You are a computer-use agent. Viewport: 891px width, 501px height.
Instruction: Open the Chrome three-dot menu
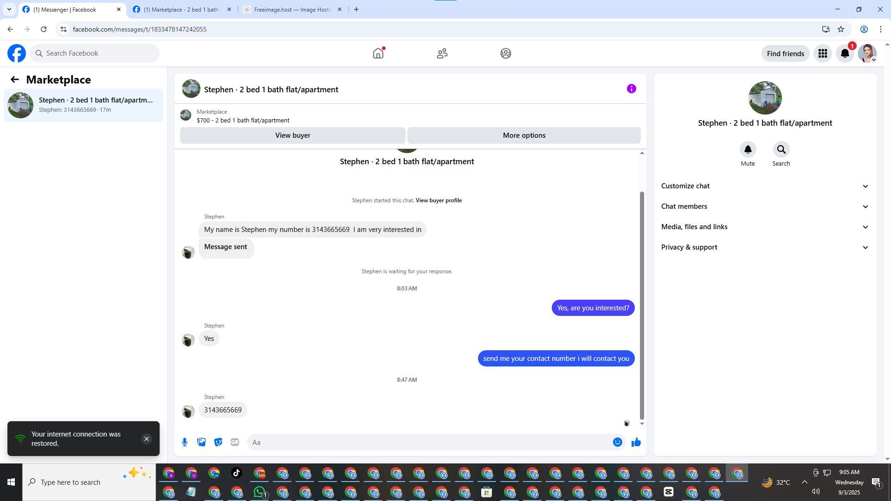point(881,29)
